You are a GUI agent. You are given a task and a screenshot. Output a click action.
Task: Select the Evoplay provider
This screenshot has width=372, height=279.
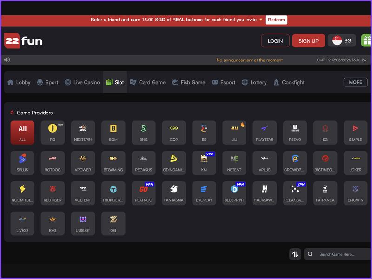point(204,193)
